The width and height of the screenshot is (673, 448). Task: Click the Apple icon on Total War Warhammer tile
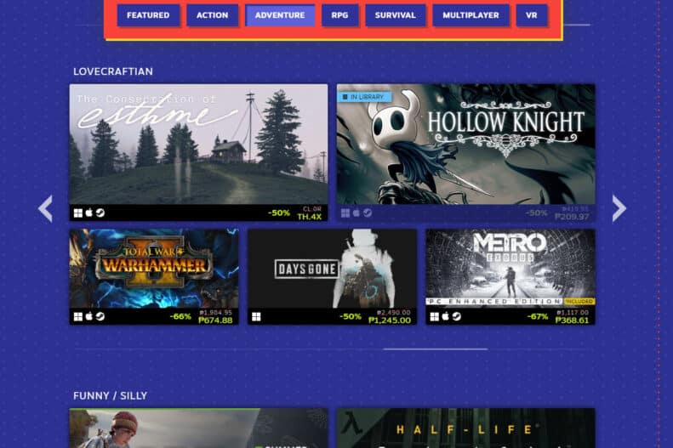coord(89,316)
